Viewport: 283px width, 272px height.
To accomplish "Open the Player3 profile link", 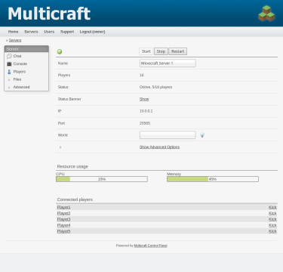I will point(63,219).
